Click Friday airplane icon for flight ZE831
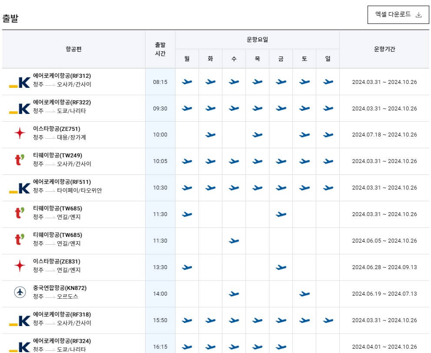Viewport: 431px width, 353px height. pos(280,267)
